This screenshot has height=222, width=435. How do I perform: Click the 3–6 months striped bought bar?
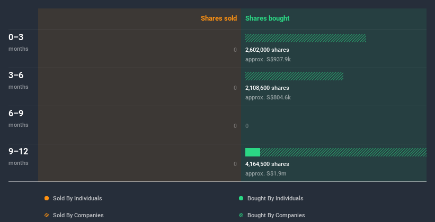click(x=295, y=76)
